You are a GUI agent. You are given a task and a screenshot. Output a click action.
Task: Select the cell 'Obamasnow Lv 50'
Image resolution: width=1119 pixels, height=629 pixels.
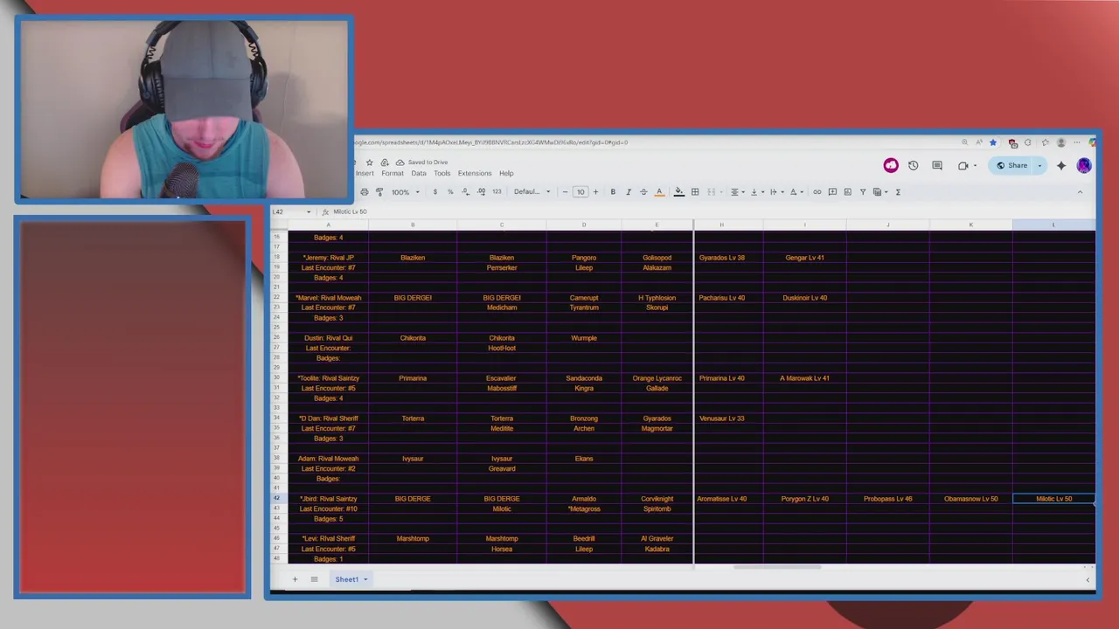(x=970, y=499)
